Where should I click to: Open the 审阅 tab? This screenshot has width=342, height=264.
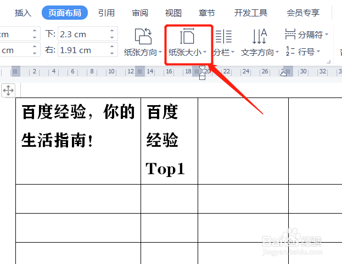click(x=140, y=13)
